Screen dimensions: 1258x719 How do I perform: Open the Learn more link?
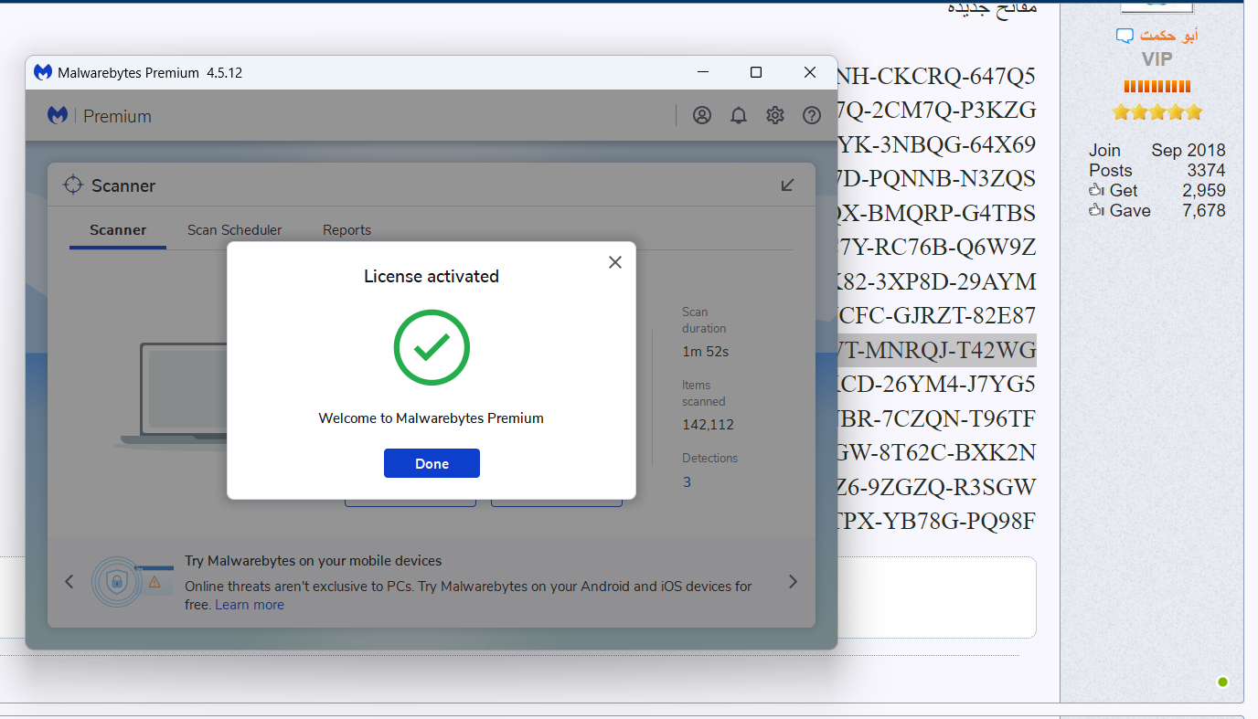pos(250,605)
